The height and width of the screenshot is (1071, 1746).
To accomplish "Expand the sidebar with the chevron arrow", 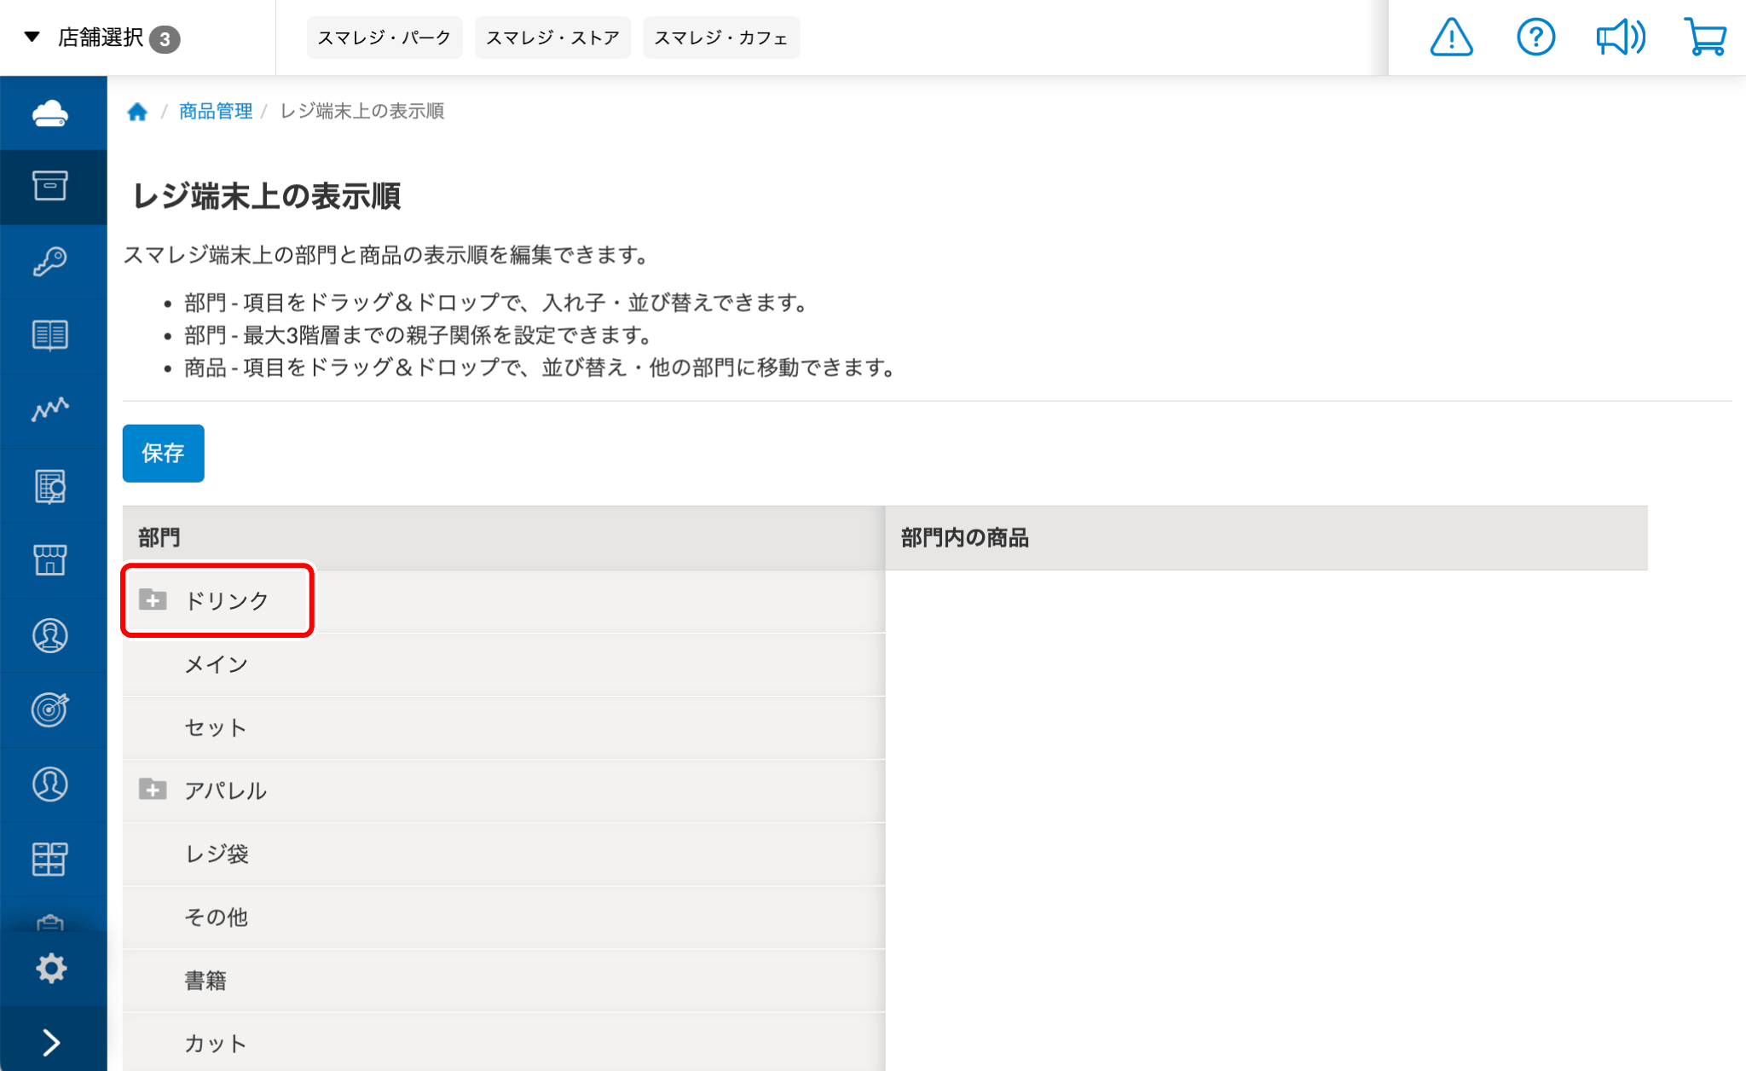I will 51,1042.
